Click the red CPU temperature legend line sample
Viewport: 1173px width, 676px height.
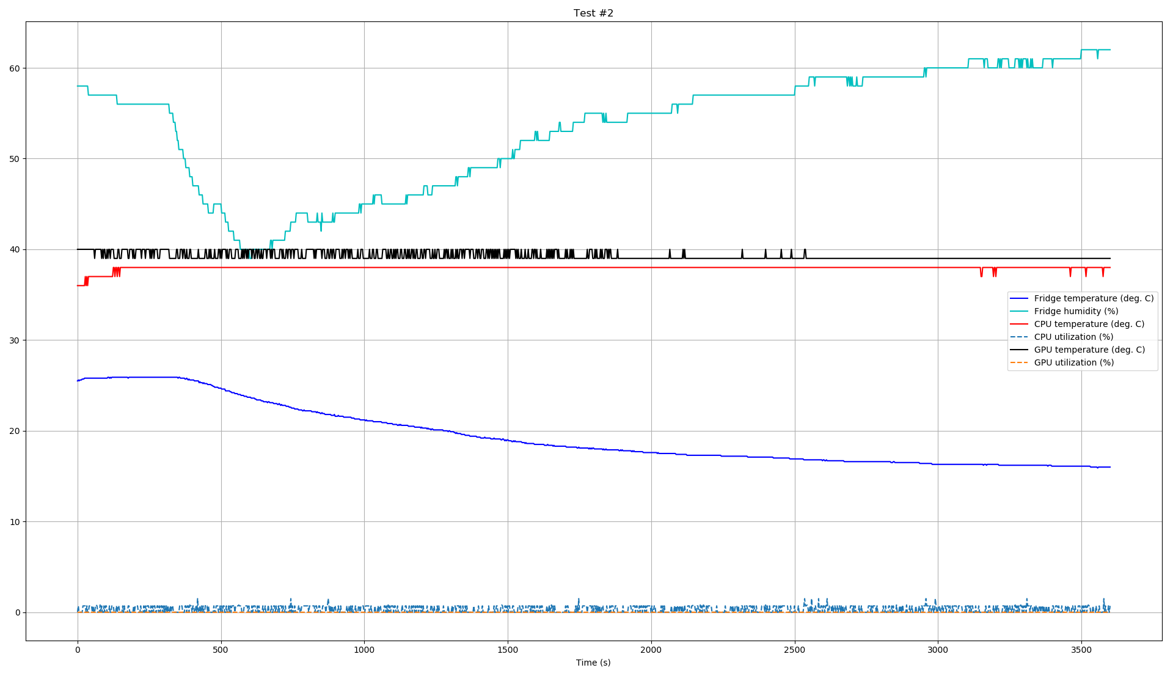(x=1018, y=325)
